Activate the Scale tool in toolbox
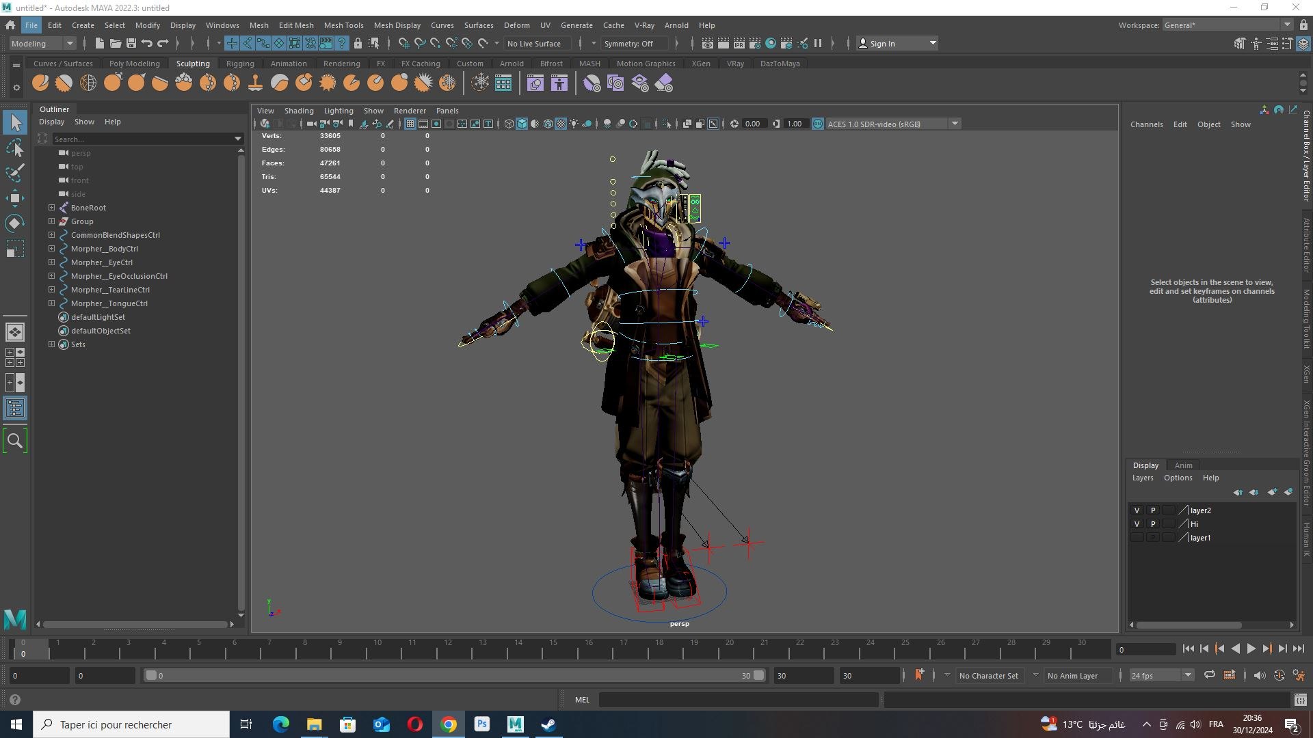Image resolution: width=1313 pixels, height=738 pixels. coord(15,249)
